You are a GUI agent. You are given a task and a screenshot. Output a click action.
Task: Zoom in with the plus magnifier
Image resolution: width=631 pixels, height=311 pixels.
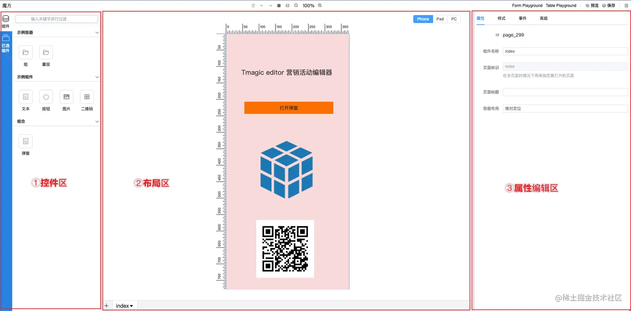(x=320, y=5)
